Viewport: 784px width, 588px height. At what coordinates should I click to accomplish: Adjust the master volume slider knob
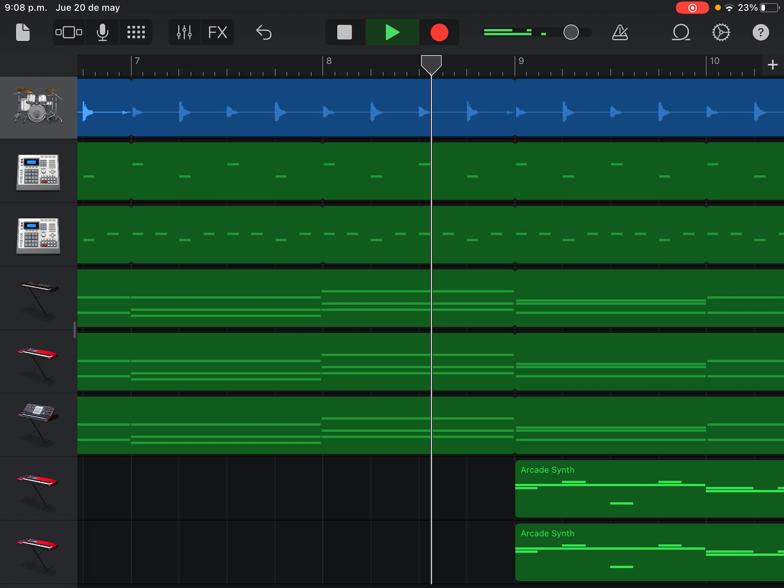571,32
